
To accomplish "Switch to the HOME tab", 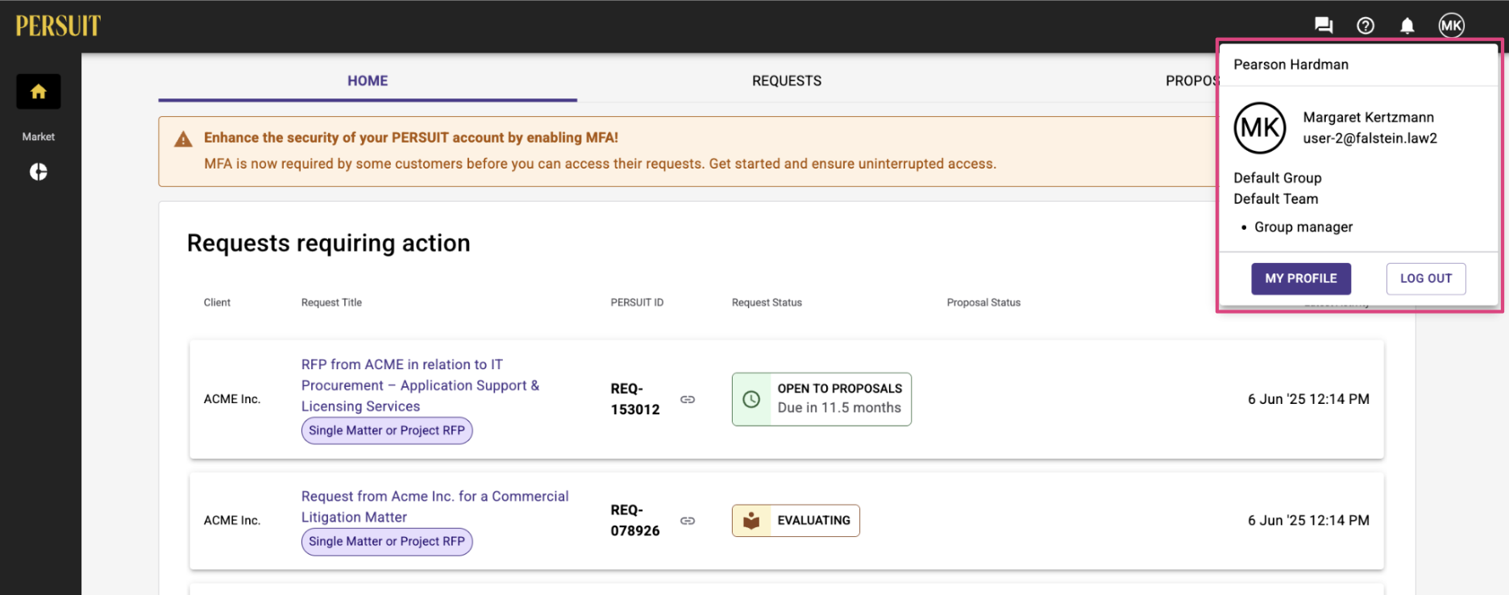I will (x=368, y=81).
